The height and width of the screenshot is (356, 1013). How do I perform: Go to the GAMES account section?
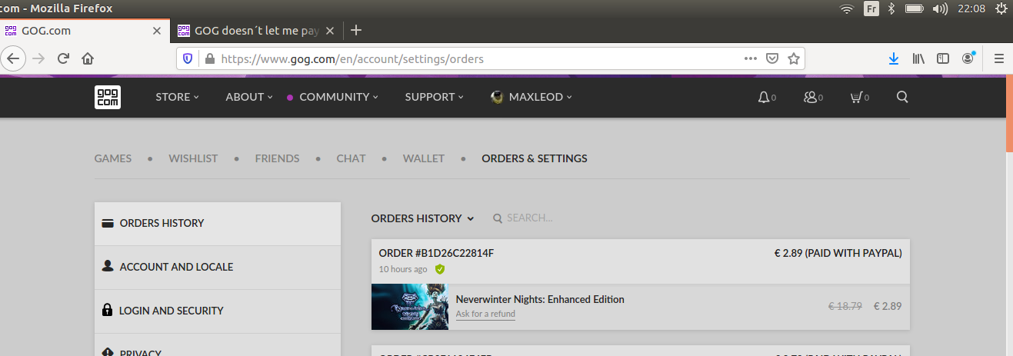pos(113,158)
